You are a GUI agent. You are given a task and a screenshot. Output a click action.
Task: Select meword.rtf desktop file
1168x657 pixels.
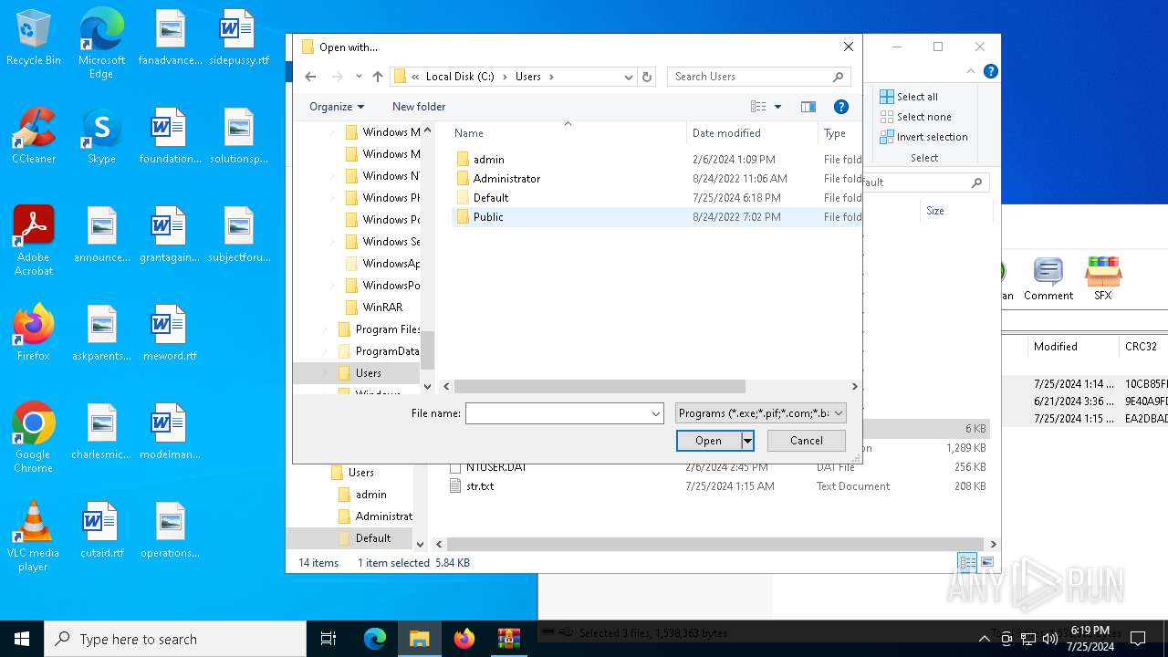point(170,333)
